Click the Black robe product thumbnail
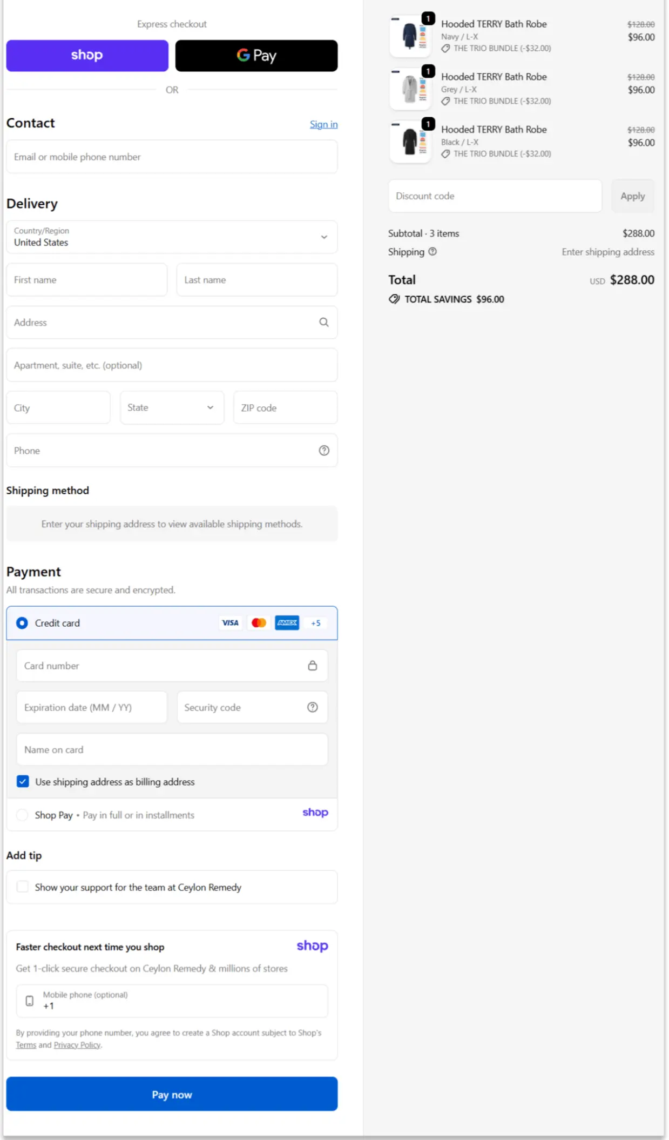This screenshot has width=669, height=1140. 410,142
